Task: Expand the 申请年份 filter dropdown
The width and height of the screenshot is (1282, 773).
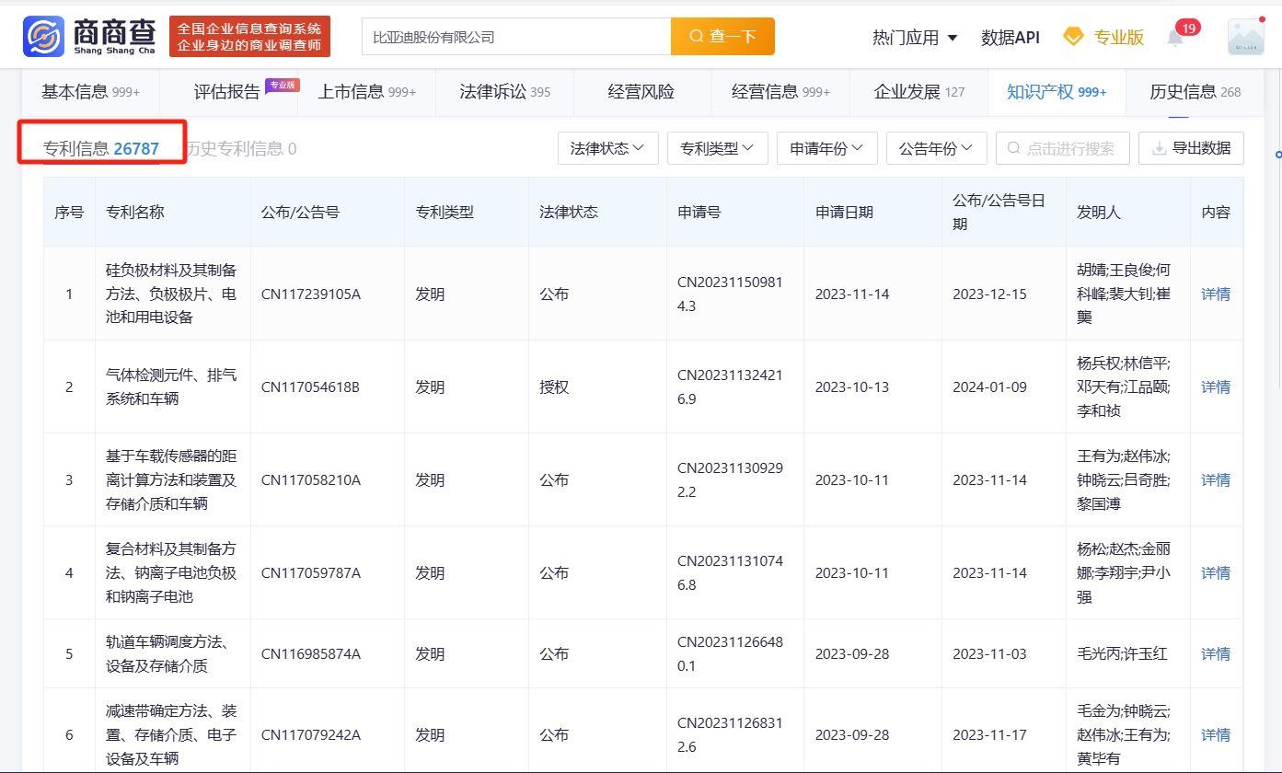Action: 826,148
